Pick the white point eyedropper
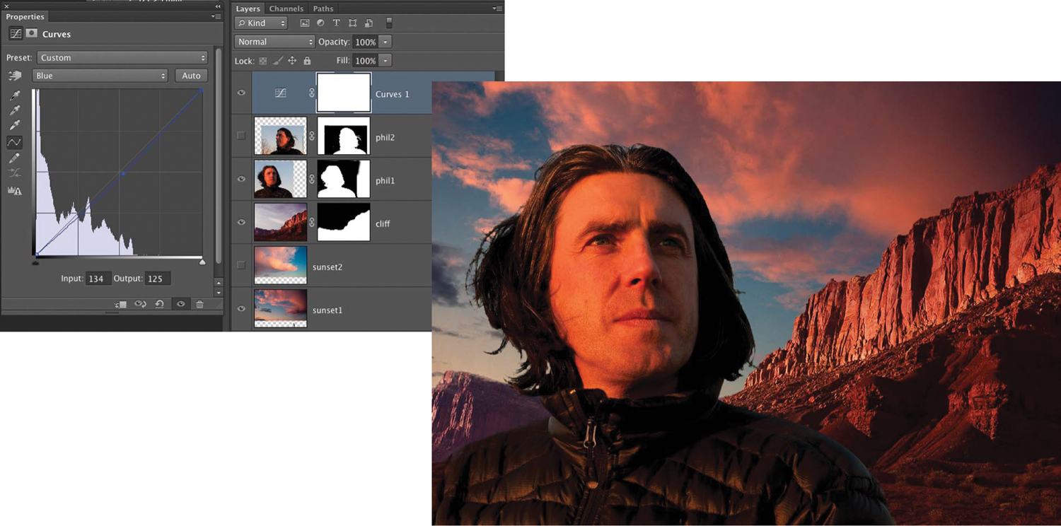This screenshot has height=526, width=1061. click(15, 126)
